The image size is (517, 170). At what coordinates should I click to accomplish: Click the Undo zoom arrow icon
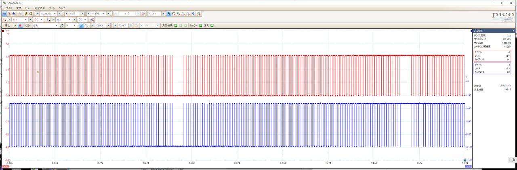[x=193, y=13]
